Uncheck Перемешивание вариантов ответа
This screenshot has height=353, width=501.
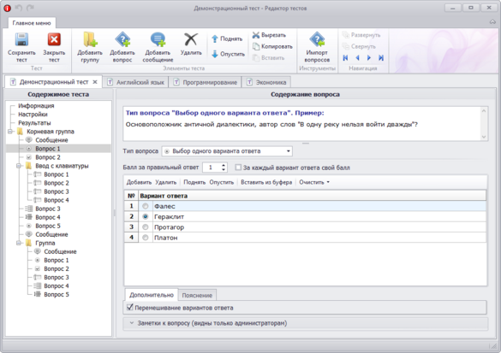[129, 308]
